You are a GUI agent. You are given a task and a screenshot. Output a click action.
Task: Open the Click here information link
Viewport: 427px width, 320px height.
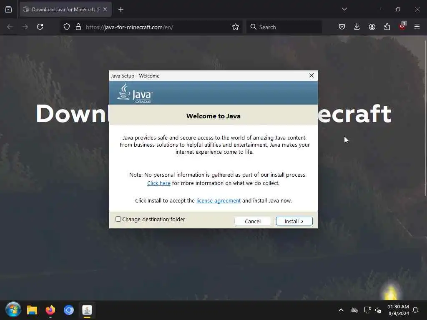[x=159, y=183]
